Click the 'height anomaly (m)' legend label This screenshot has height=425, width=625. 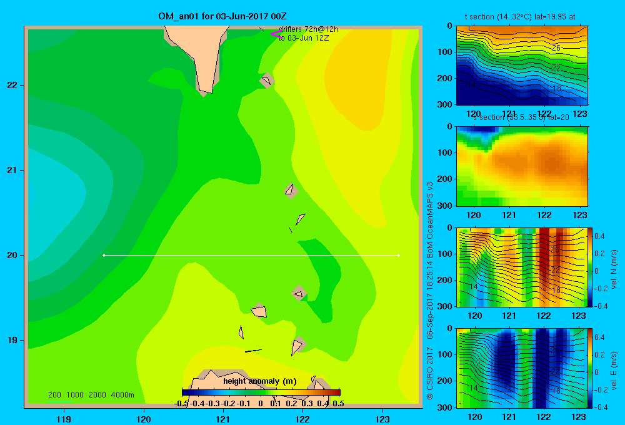pos(260,381)
